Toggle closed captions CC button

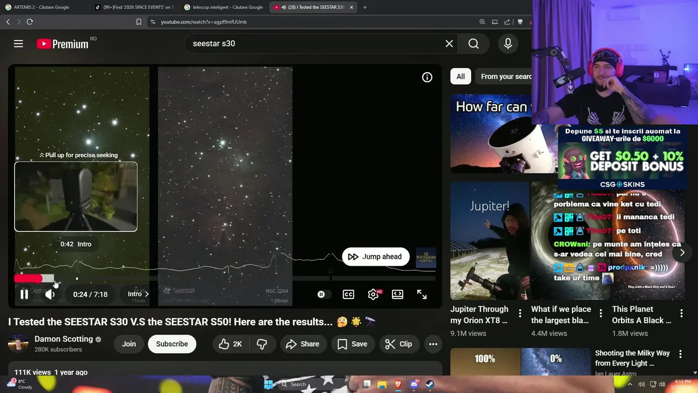348,294
